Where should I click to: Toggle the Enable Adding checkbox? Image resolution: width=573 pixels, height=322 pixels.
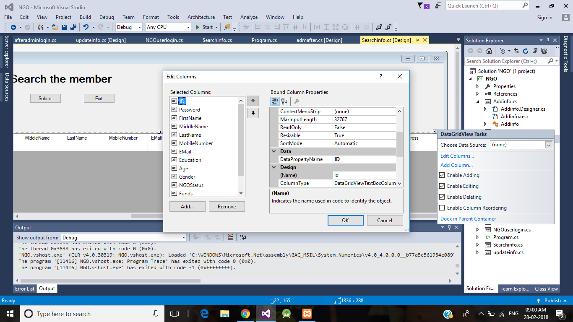442,175
